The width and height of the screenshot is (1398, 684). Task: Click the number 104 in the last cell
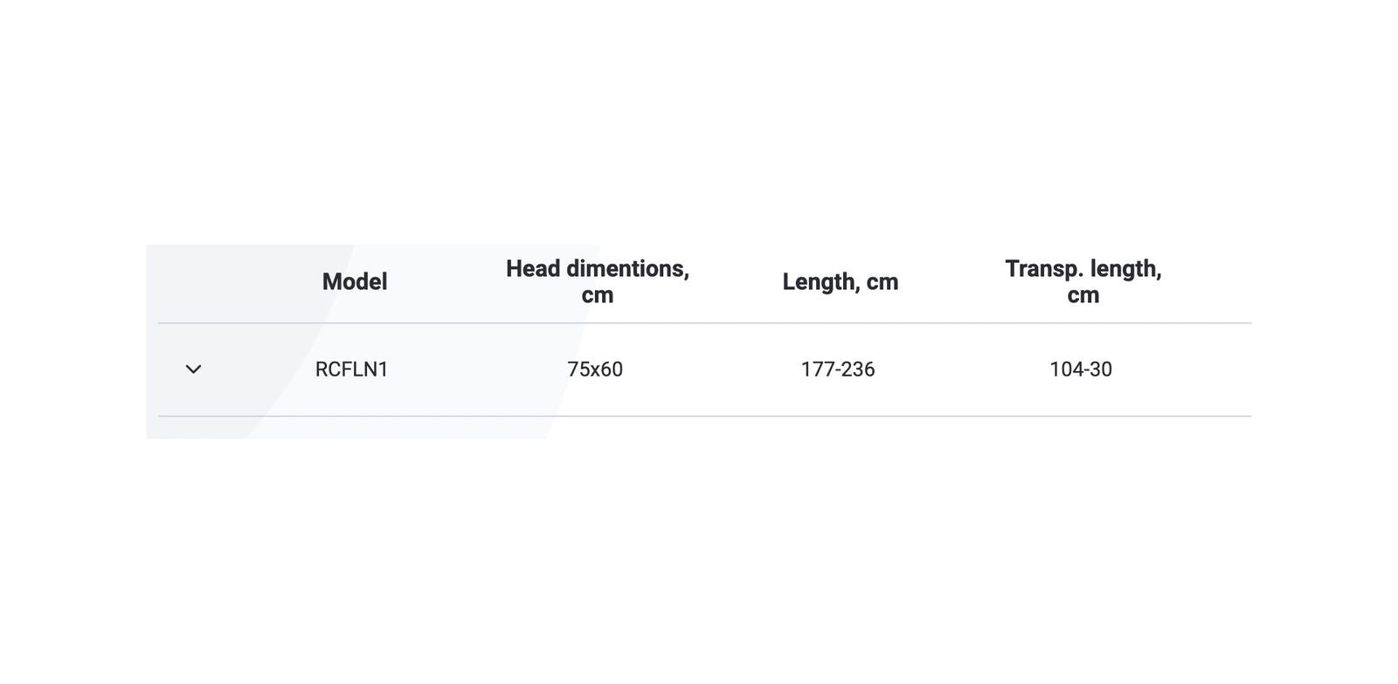click(x=1064, y=370)
